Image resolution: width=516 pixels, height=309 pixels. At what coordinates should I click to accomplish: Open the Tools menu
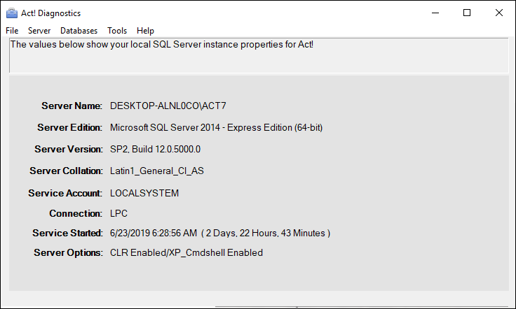tap(117, 31)
